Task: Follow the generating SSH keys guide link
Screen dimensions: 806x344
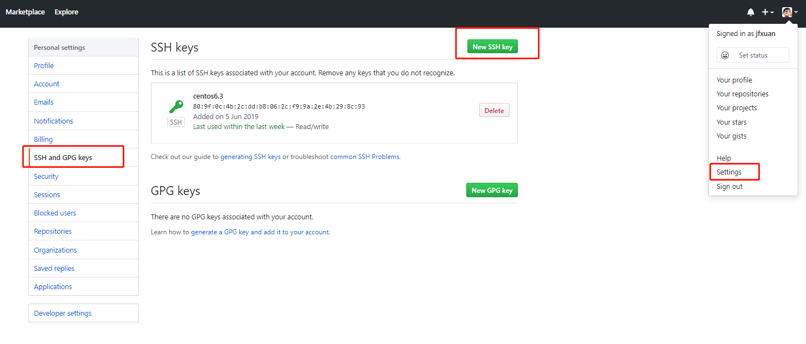Action: click(x=250, y=157)
